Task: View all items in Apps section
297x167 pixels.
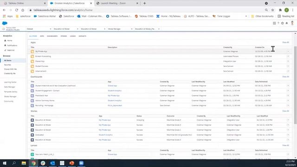Action: point(286,42)
